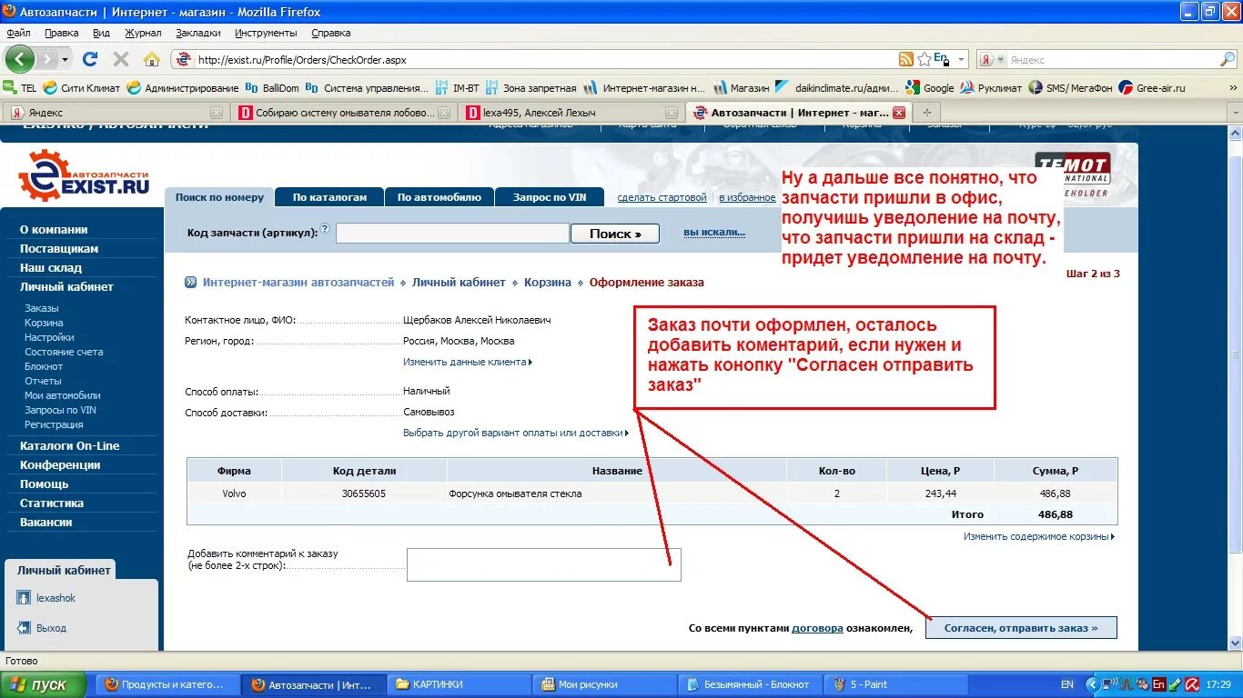The height and width of the screenshot is (698, 1243).
Task: Reload the page with the refresh icon
Action: pos(89,59)
